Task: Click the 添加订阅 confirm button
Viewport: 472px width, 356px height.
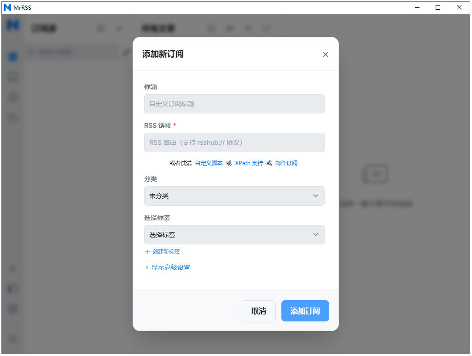Action: [305, 311]
